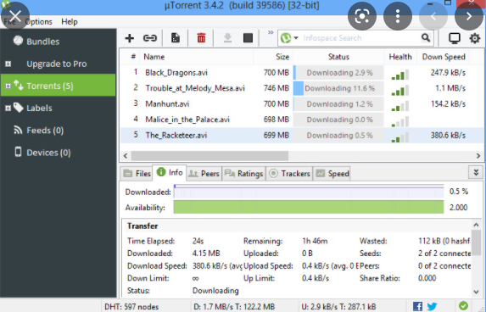The image size is (486, 312).
Task: Sort by Status column header
Action: [x=338, y=57]
